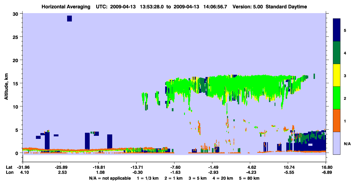The width and height of the screenshot is (362, 186).
Task: Click the bright green legend swatch labeled 2
Action: tap(337, 98)
